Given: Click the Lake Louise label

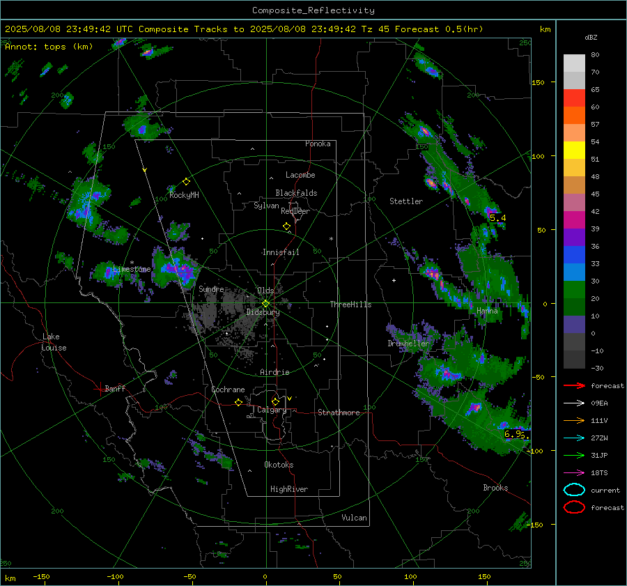Looking at the screenshot, I should pos(54,342).
